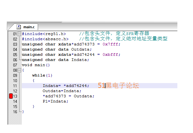Viewport: 193px width, 133px height.
Task: Remove the red breakpoint on line 13
Action: pyautogui.click(x=11, y=96)
